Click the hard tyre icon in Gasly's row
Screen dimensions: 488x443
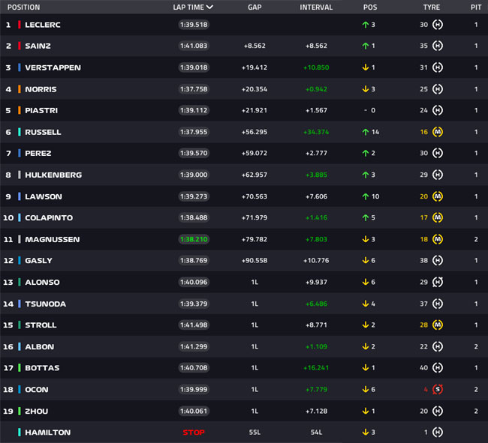[x=438, y=260]
